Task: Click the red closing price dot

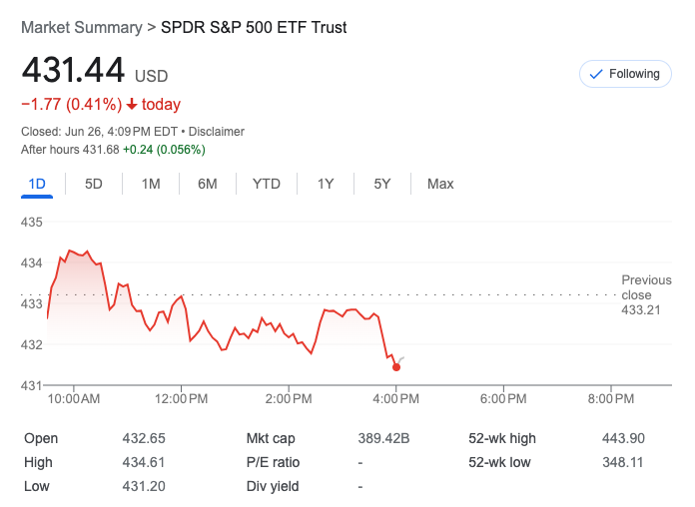Action: click(396, 367)
